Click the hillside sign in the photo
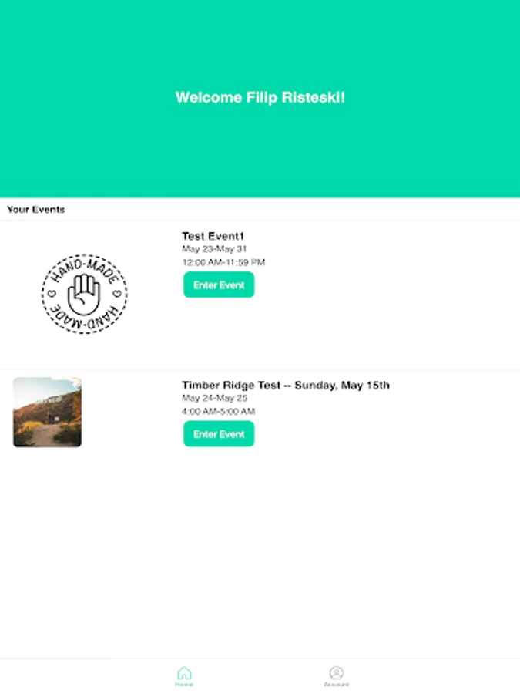Viewport: 520px width, 694px height. tap(49, 400)
